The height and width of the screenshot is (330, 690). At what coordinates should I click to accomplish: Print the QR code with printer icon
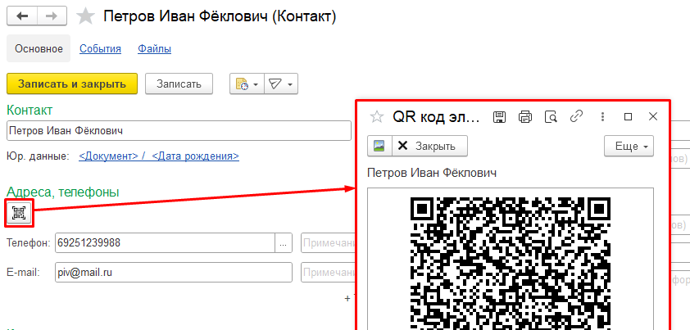point(525,116)
